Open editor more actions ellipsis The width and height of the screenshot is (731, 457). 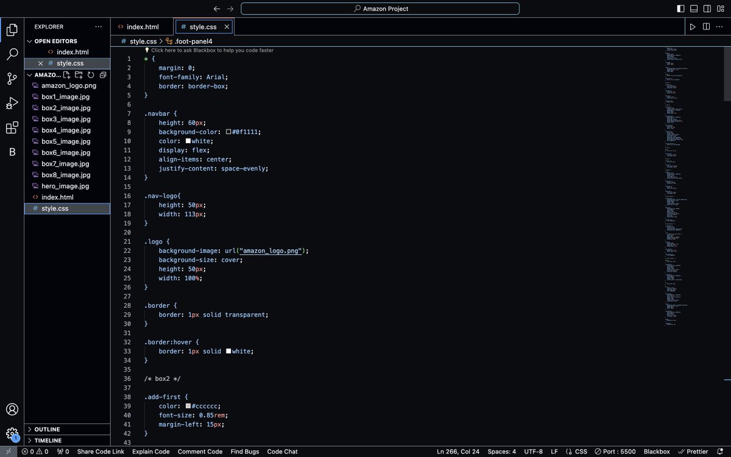coord(719,27)
